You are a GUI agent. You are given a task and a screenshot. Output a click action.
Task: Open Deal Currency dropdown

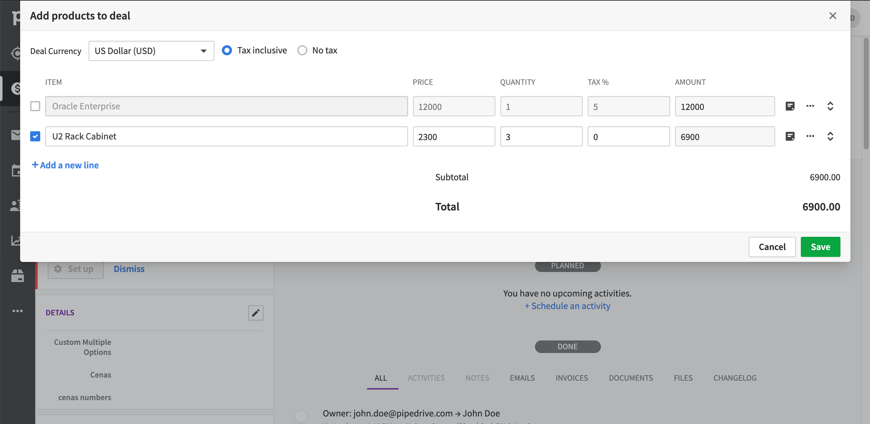(x=151, y=51)
